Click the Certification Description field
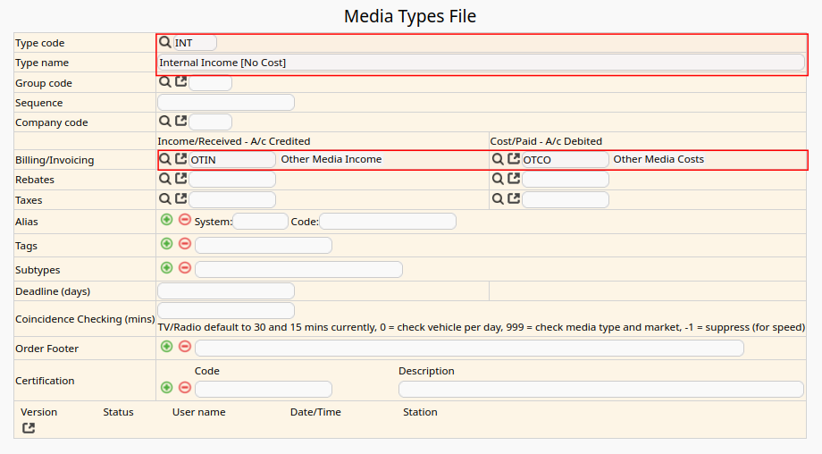 [x=600, y=389]
